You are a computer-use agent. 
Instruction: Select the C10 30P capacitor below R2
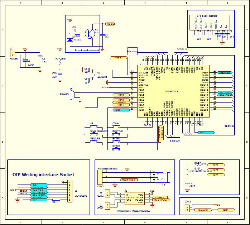click(60, 74)
